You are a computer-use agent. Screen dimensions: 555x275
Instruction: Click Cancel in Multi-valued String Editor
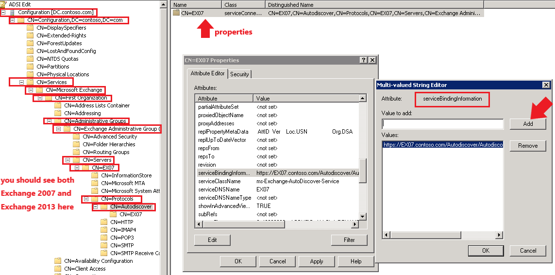(x=528, y=251)
